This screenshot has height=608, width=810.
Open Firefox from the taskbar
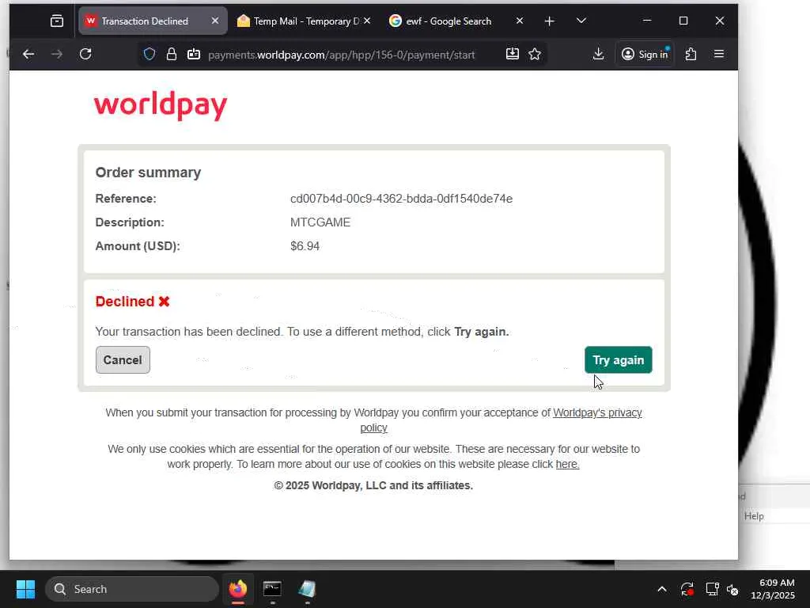click(x=238, y=589)
